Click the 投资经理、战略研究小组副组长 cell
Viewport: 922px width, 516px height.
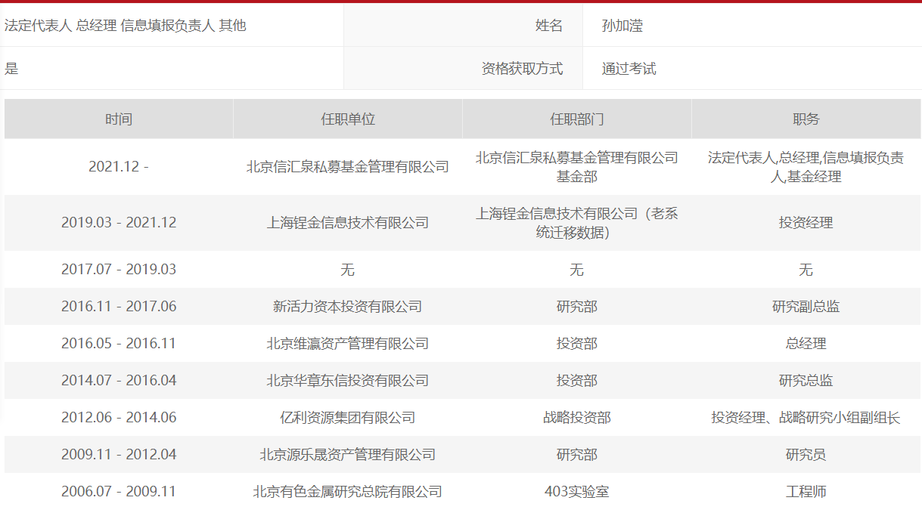click(x=806, y=418)
